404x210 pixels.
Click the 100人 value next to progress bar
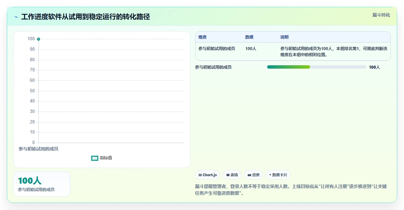(x=375, y=67)
